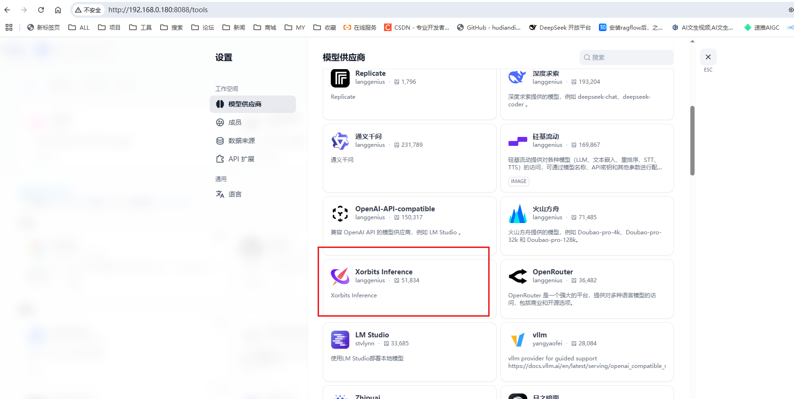Click the address bar URL

pos(158,10)
